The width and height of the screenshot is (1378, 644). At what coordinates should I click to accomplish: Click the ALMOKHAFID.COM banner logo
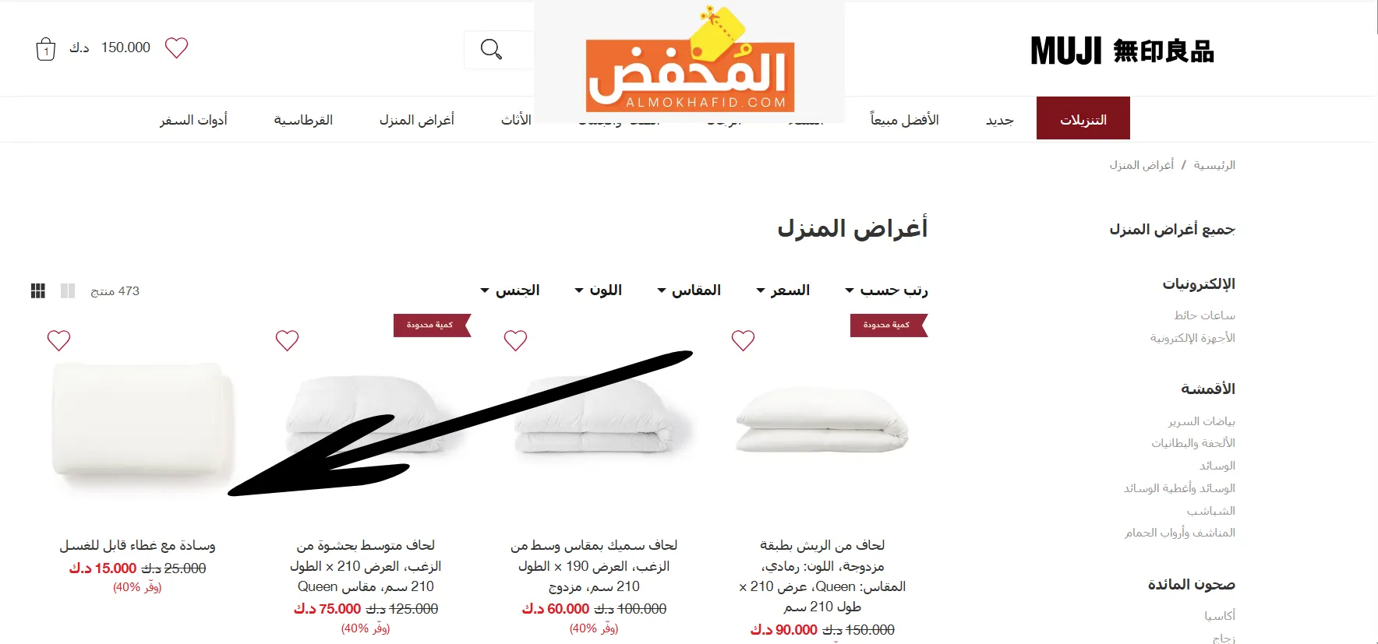coord(690,62)
